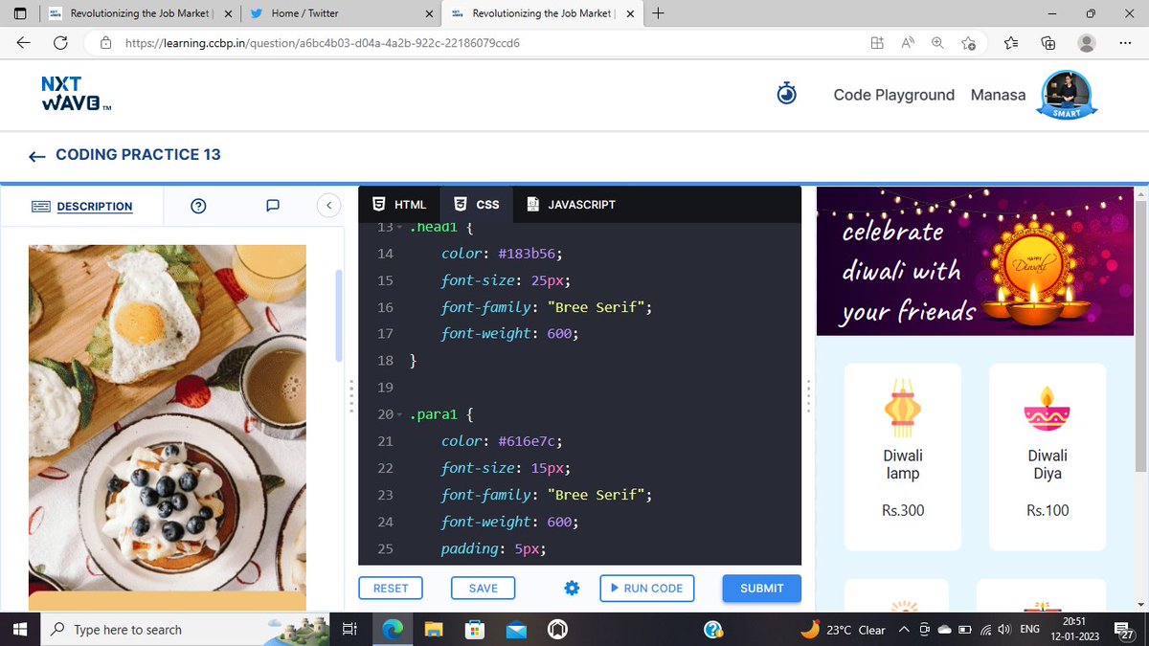The width and height of the screenshot is (1149, 646).
Task: Add page to favorites star icon
Action: 968,43
